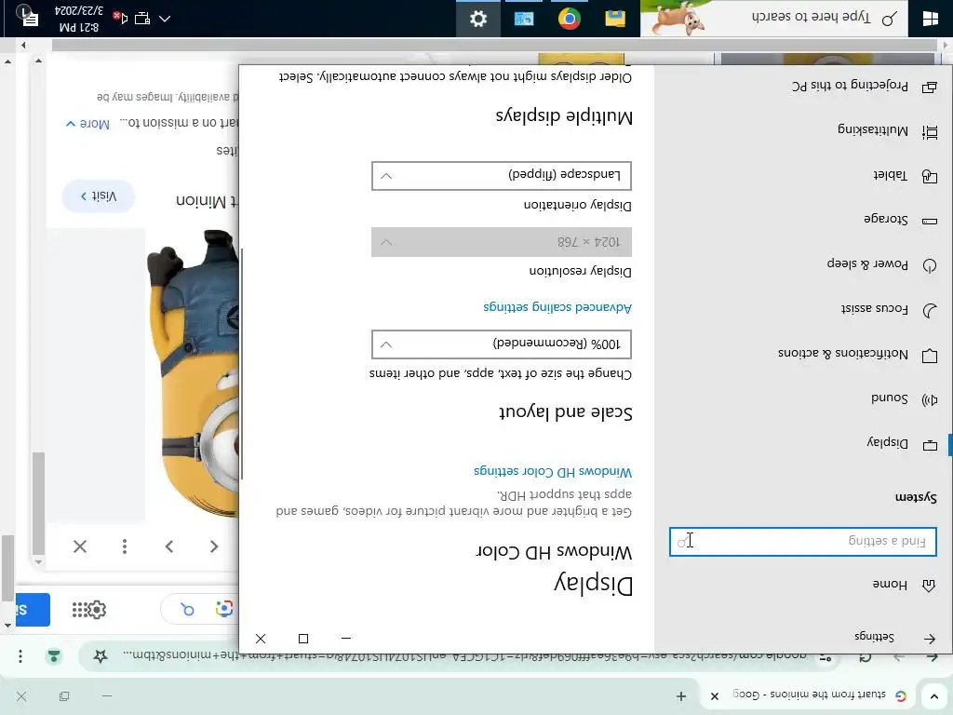Click the Visit button in image preview
The width and height of the screenshot is (953, 715).
(x=99, y=196)
